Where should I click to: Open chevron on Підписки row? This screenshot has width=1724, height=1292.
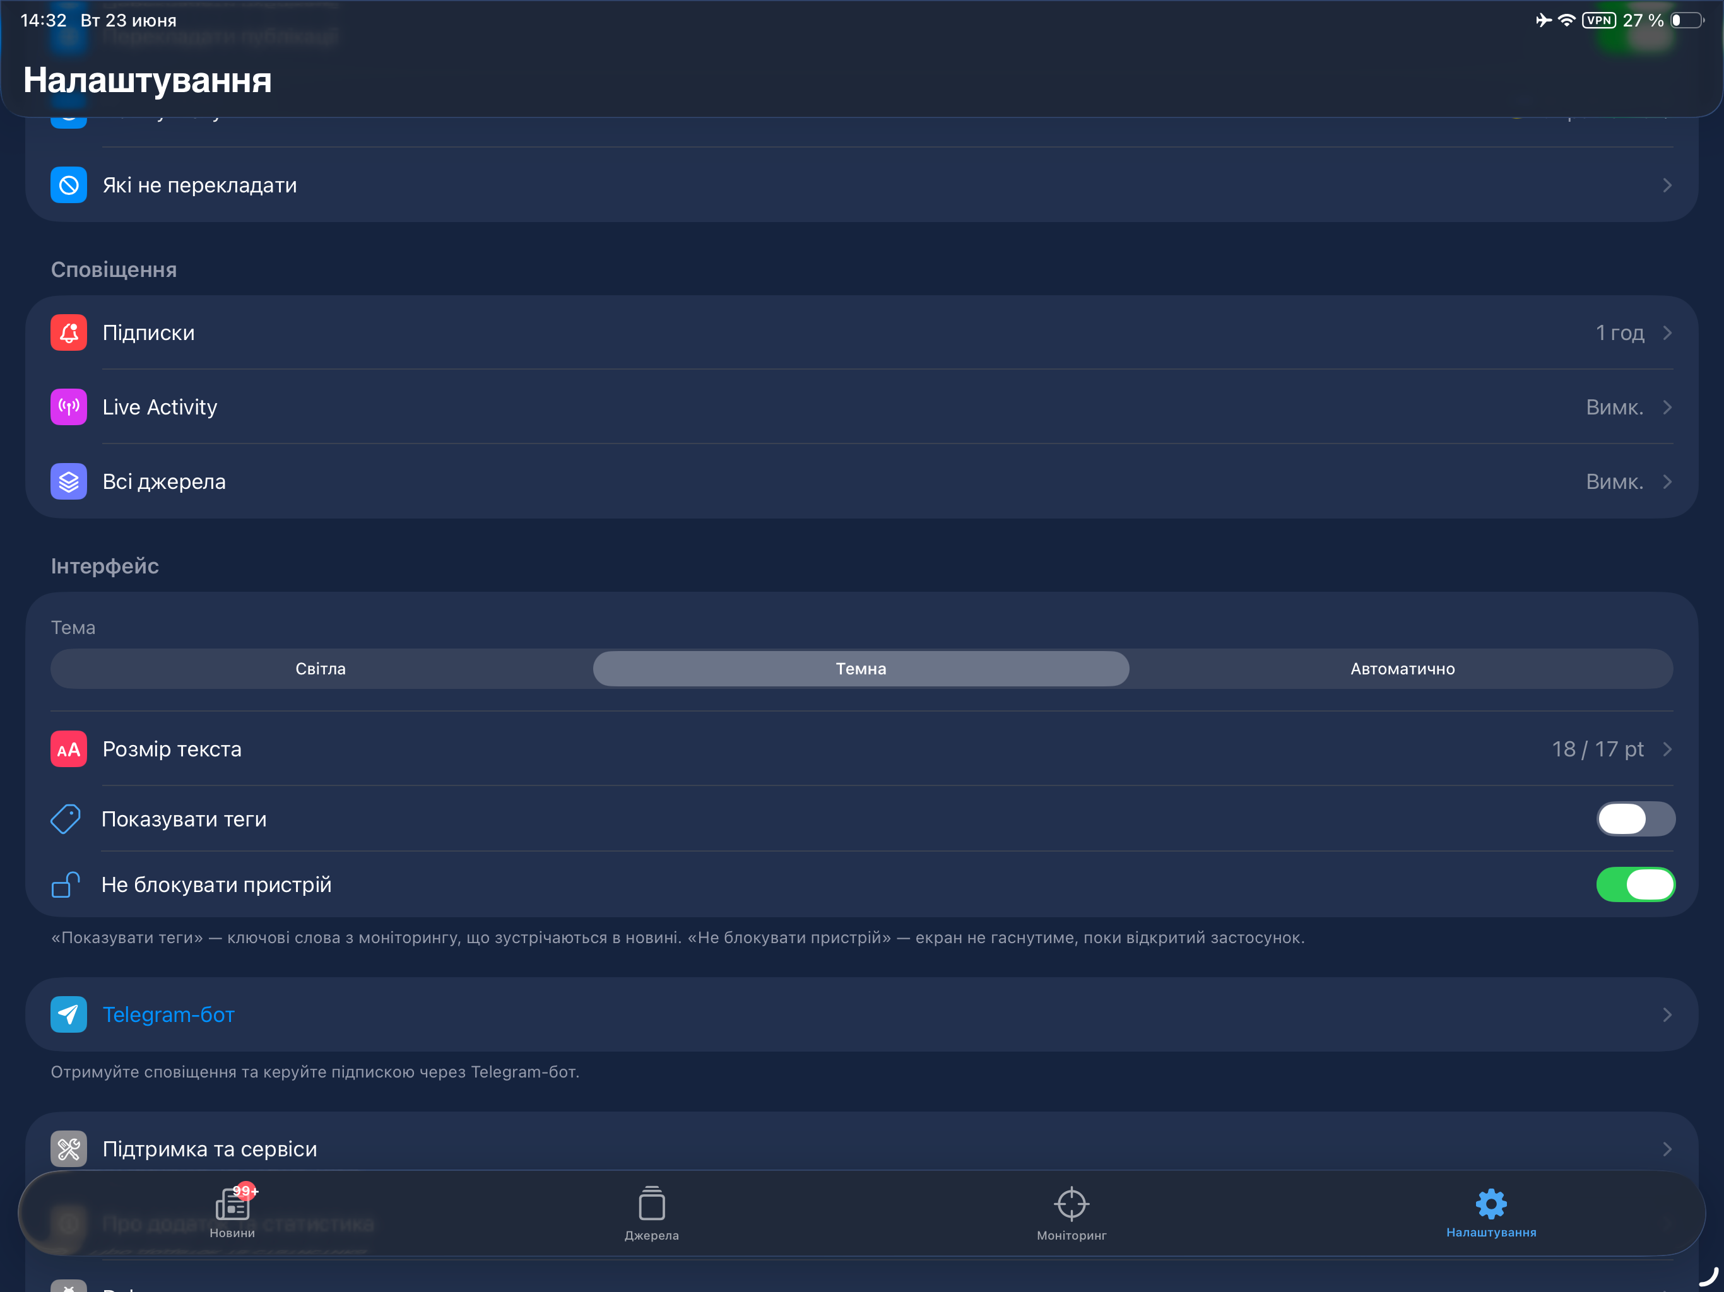click(x=1667, y=332)
